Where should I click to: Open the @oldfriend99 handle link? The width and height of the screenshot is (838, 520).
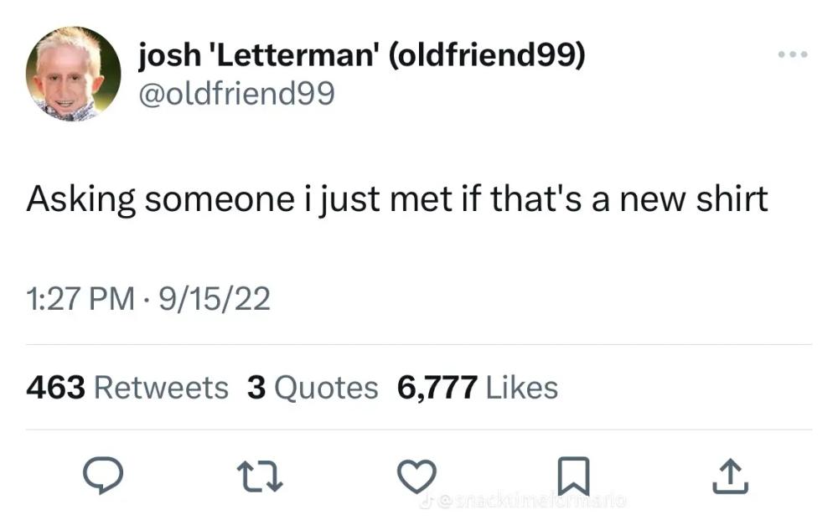click(x=237, y=94)
